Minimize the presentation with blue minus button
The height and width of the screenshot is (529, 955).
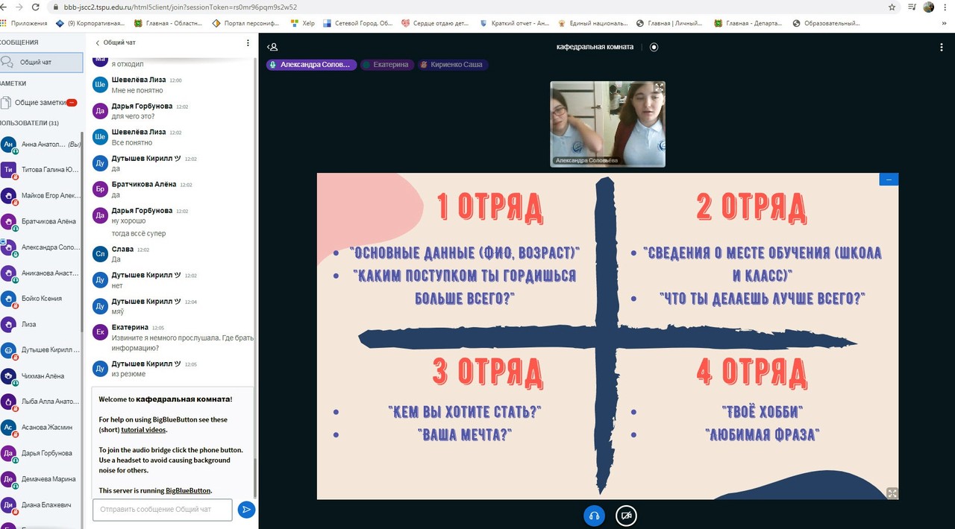[x=889, y=179]
